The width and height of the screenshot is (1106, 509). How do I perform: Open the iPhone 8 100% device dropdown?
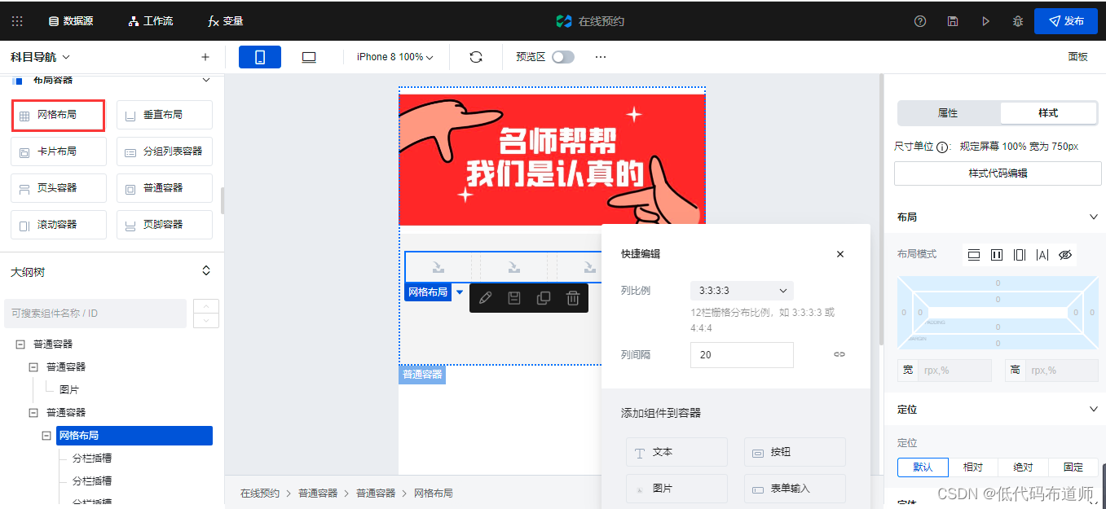pyautogui.click(x=395, y=57)
